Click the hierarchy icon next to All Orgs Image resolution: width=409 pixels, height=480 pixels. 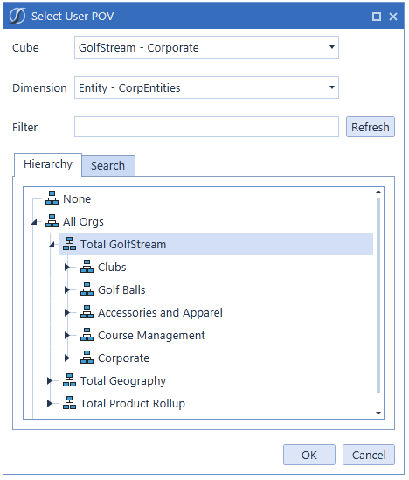point(52,221)
